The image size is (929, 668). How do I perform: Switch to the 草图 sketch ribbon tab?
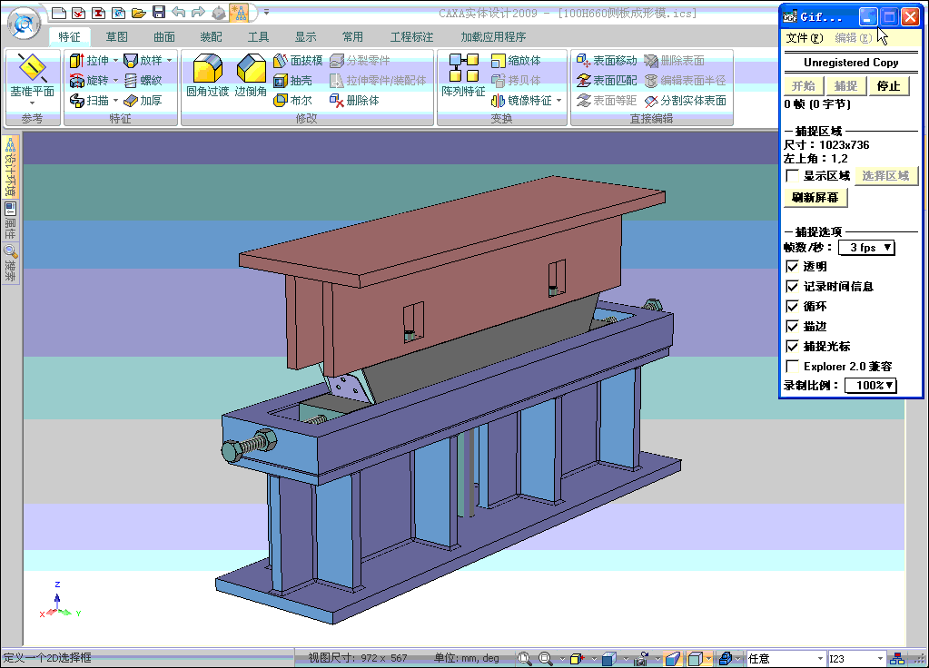(x=116, y=37)
